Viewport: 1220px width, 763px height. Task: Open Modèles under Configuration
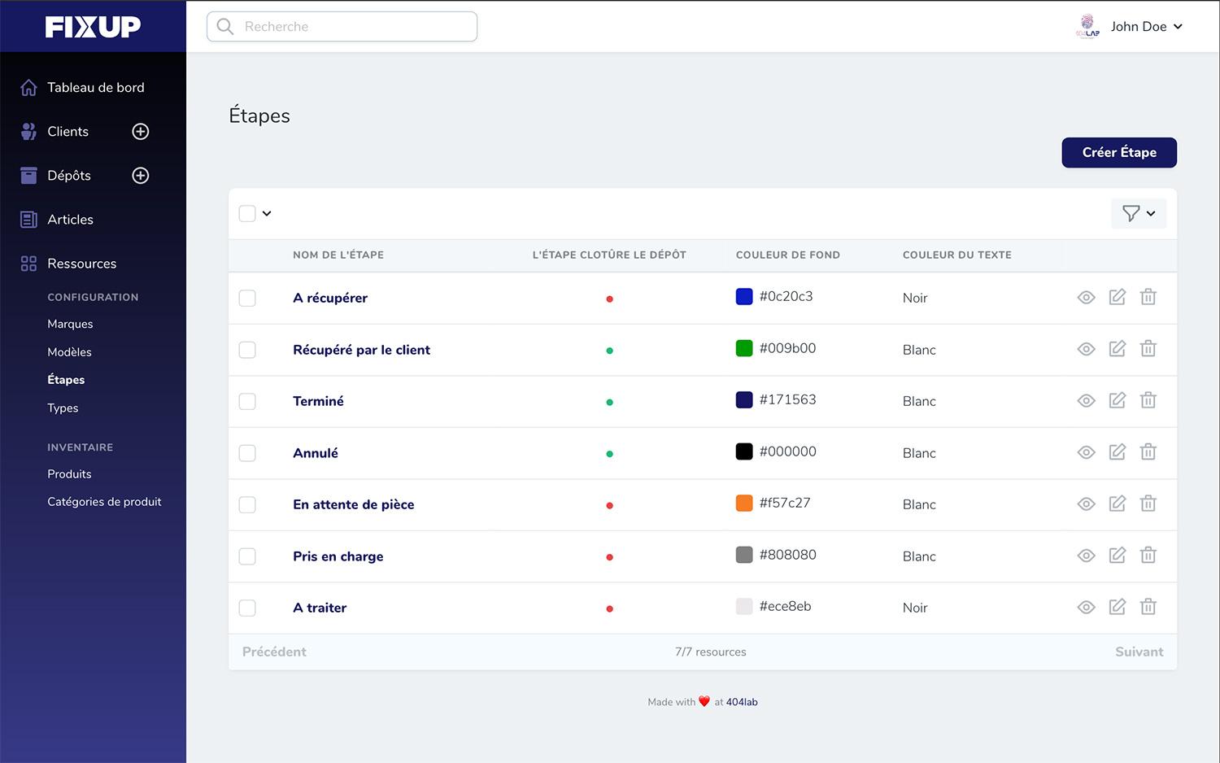pyautogui.click(x=69, y=352)
